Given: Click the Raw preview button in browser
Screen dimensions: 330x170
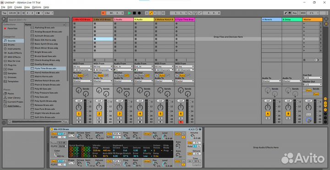Looking at the screenshot, I should tap(65, 122).
